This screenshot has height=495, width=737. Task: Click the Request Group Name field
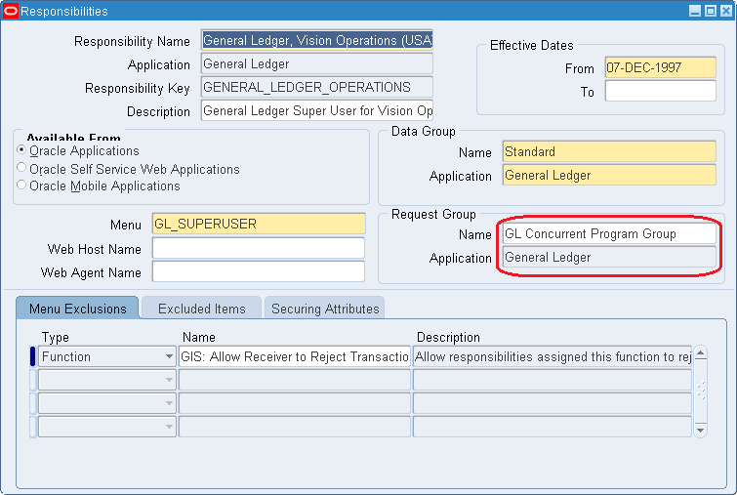click(x=609, y=233)
